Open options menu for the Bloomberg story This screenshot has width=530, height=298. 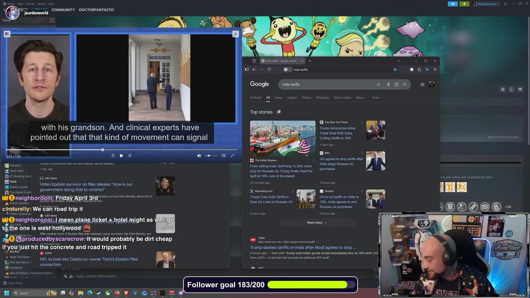pyautogui.click(x=292, y=191)
